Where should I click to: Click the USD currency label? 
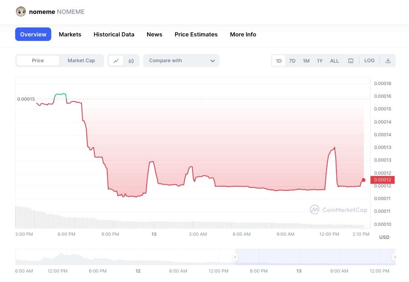tap(384, 237)
